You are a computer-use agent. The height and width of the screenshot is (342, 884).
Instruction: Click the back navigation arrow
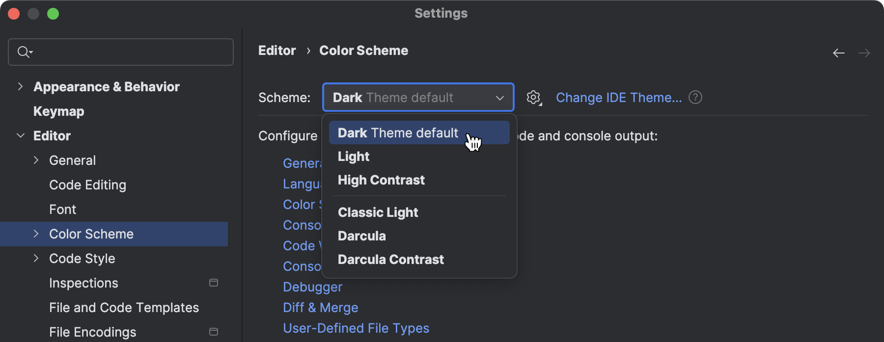coord(838,53)
